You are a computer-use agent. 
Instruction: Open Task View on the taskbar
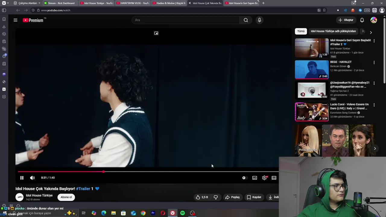pyautogui.click(x=84, y=213)
